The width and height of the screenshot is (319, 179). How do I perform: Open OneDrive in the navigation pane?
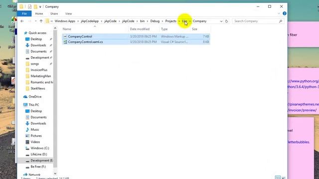[35, 96]
